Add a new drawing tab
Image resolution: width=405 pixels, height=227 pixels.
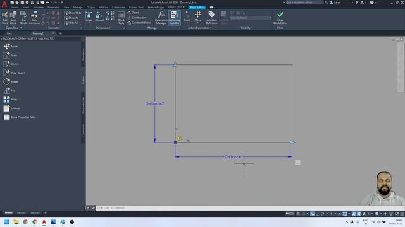click(x=60, y=33)
